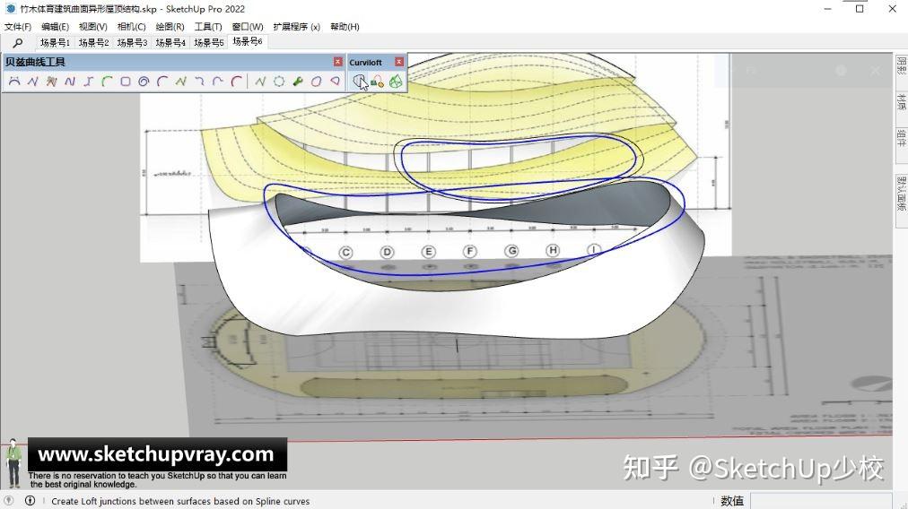908x509 pixels.
Task: Select the Catmull spline curve tool
Action: click(x=218, y=82)
